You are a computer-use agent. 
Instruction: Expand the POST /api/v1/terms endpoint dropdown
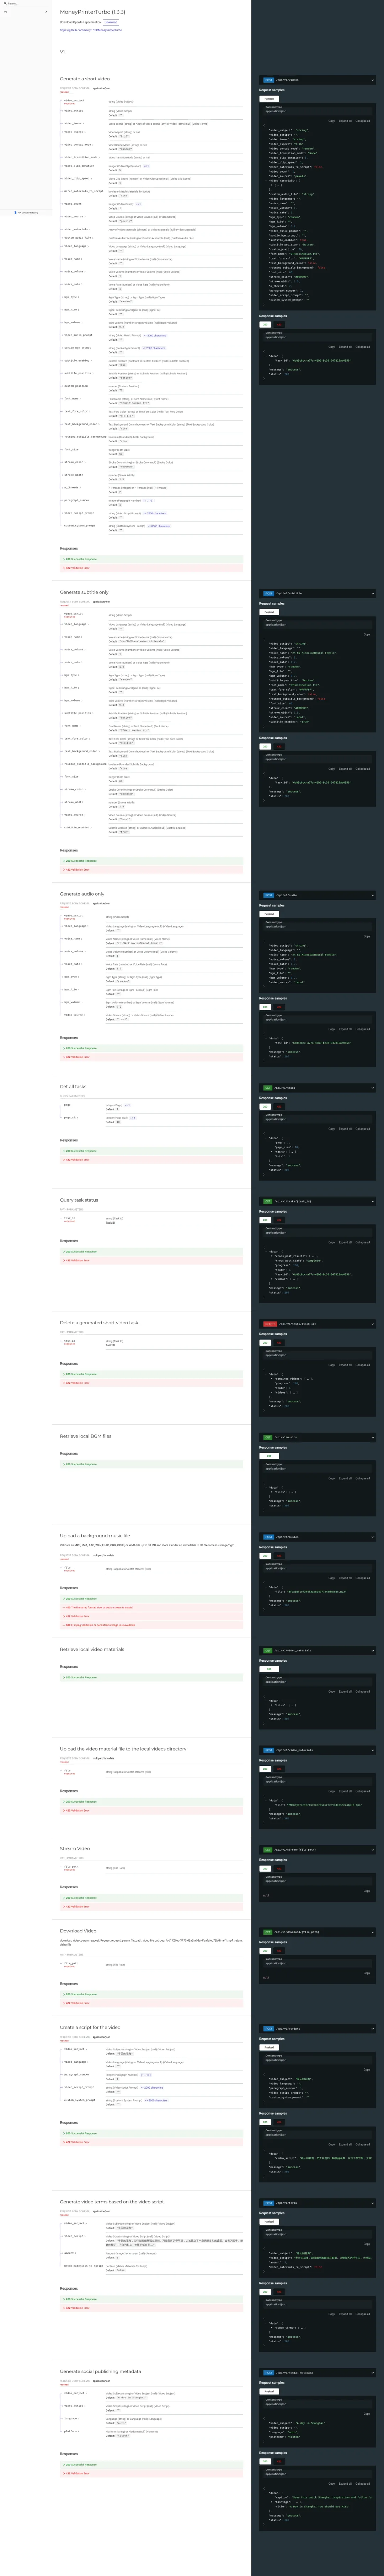pyautogui.click(x=318, y=2203)
